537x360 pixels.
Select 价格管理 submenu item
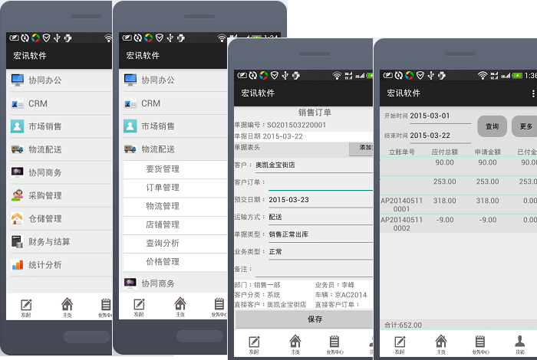[x=163, y=262]
